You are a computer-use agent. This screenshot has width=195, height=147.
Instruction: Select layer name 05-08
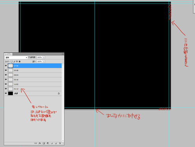tap(16, 71)
